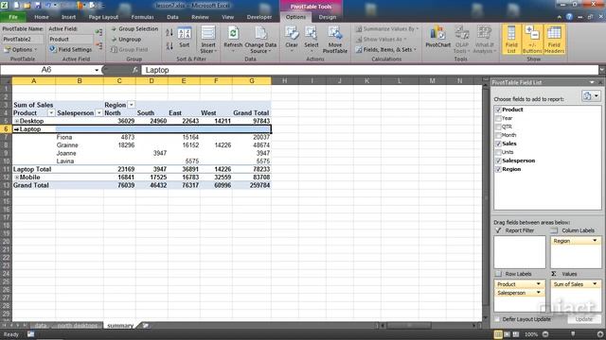Open the Region column filter dropdown
Screen dimensions: 606x340
tap(131, 105)
